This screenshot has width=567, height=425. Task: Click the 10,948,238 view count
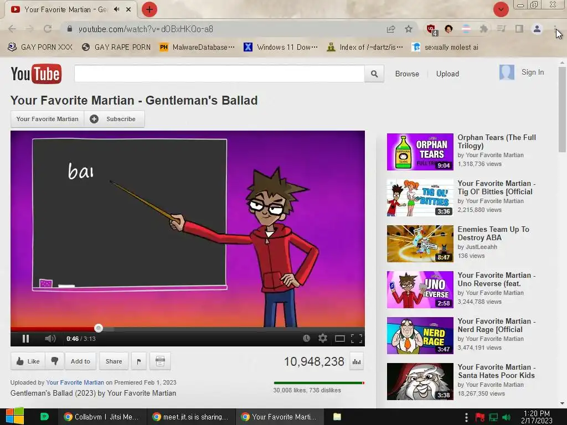coord(314,361)
